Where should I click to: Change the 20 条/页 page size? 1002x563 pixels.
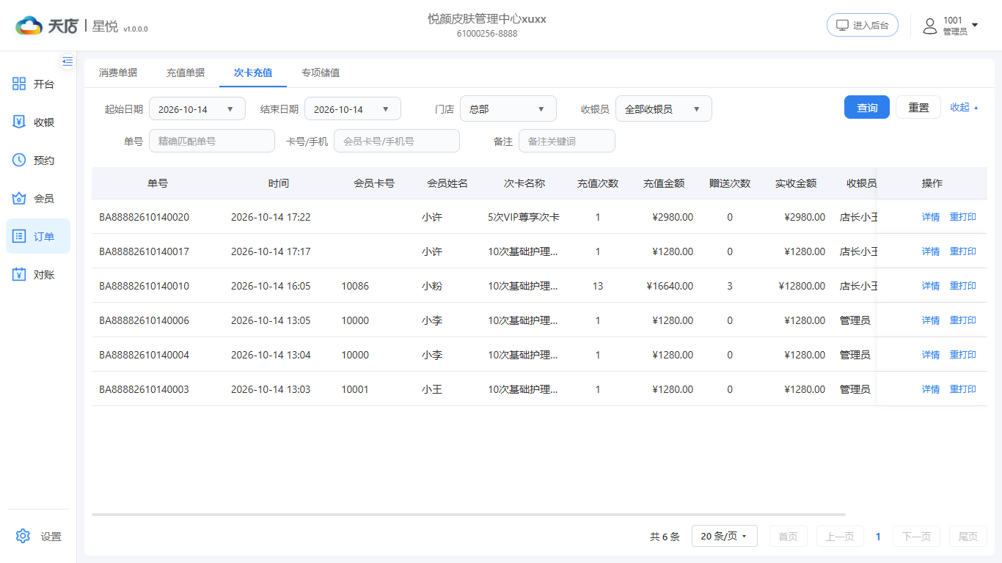[x=724, y=537]
